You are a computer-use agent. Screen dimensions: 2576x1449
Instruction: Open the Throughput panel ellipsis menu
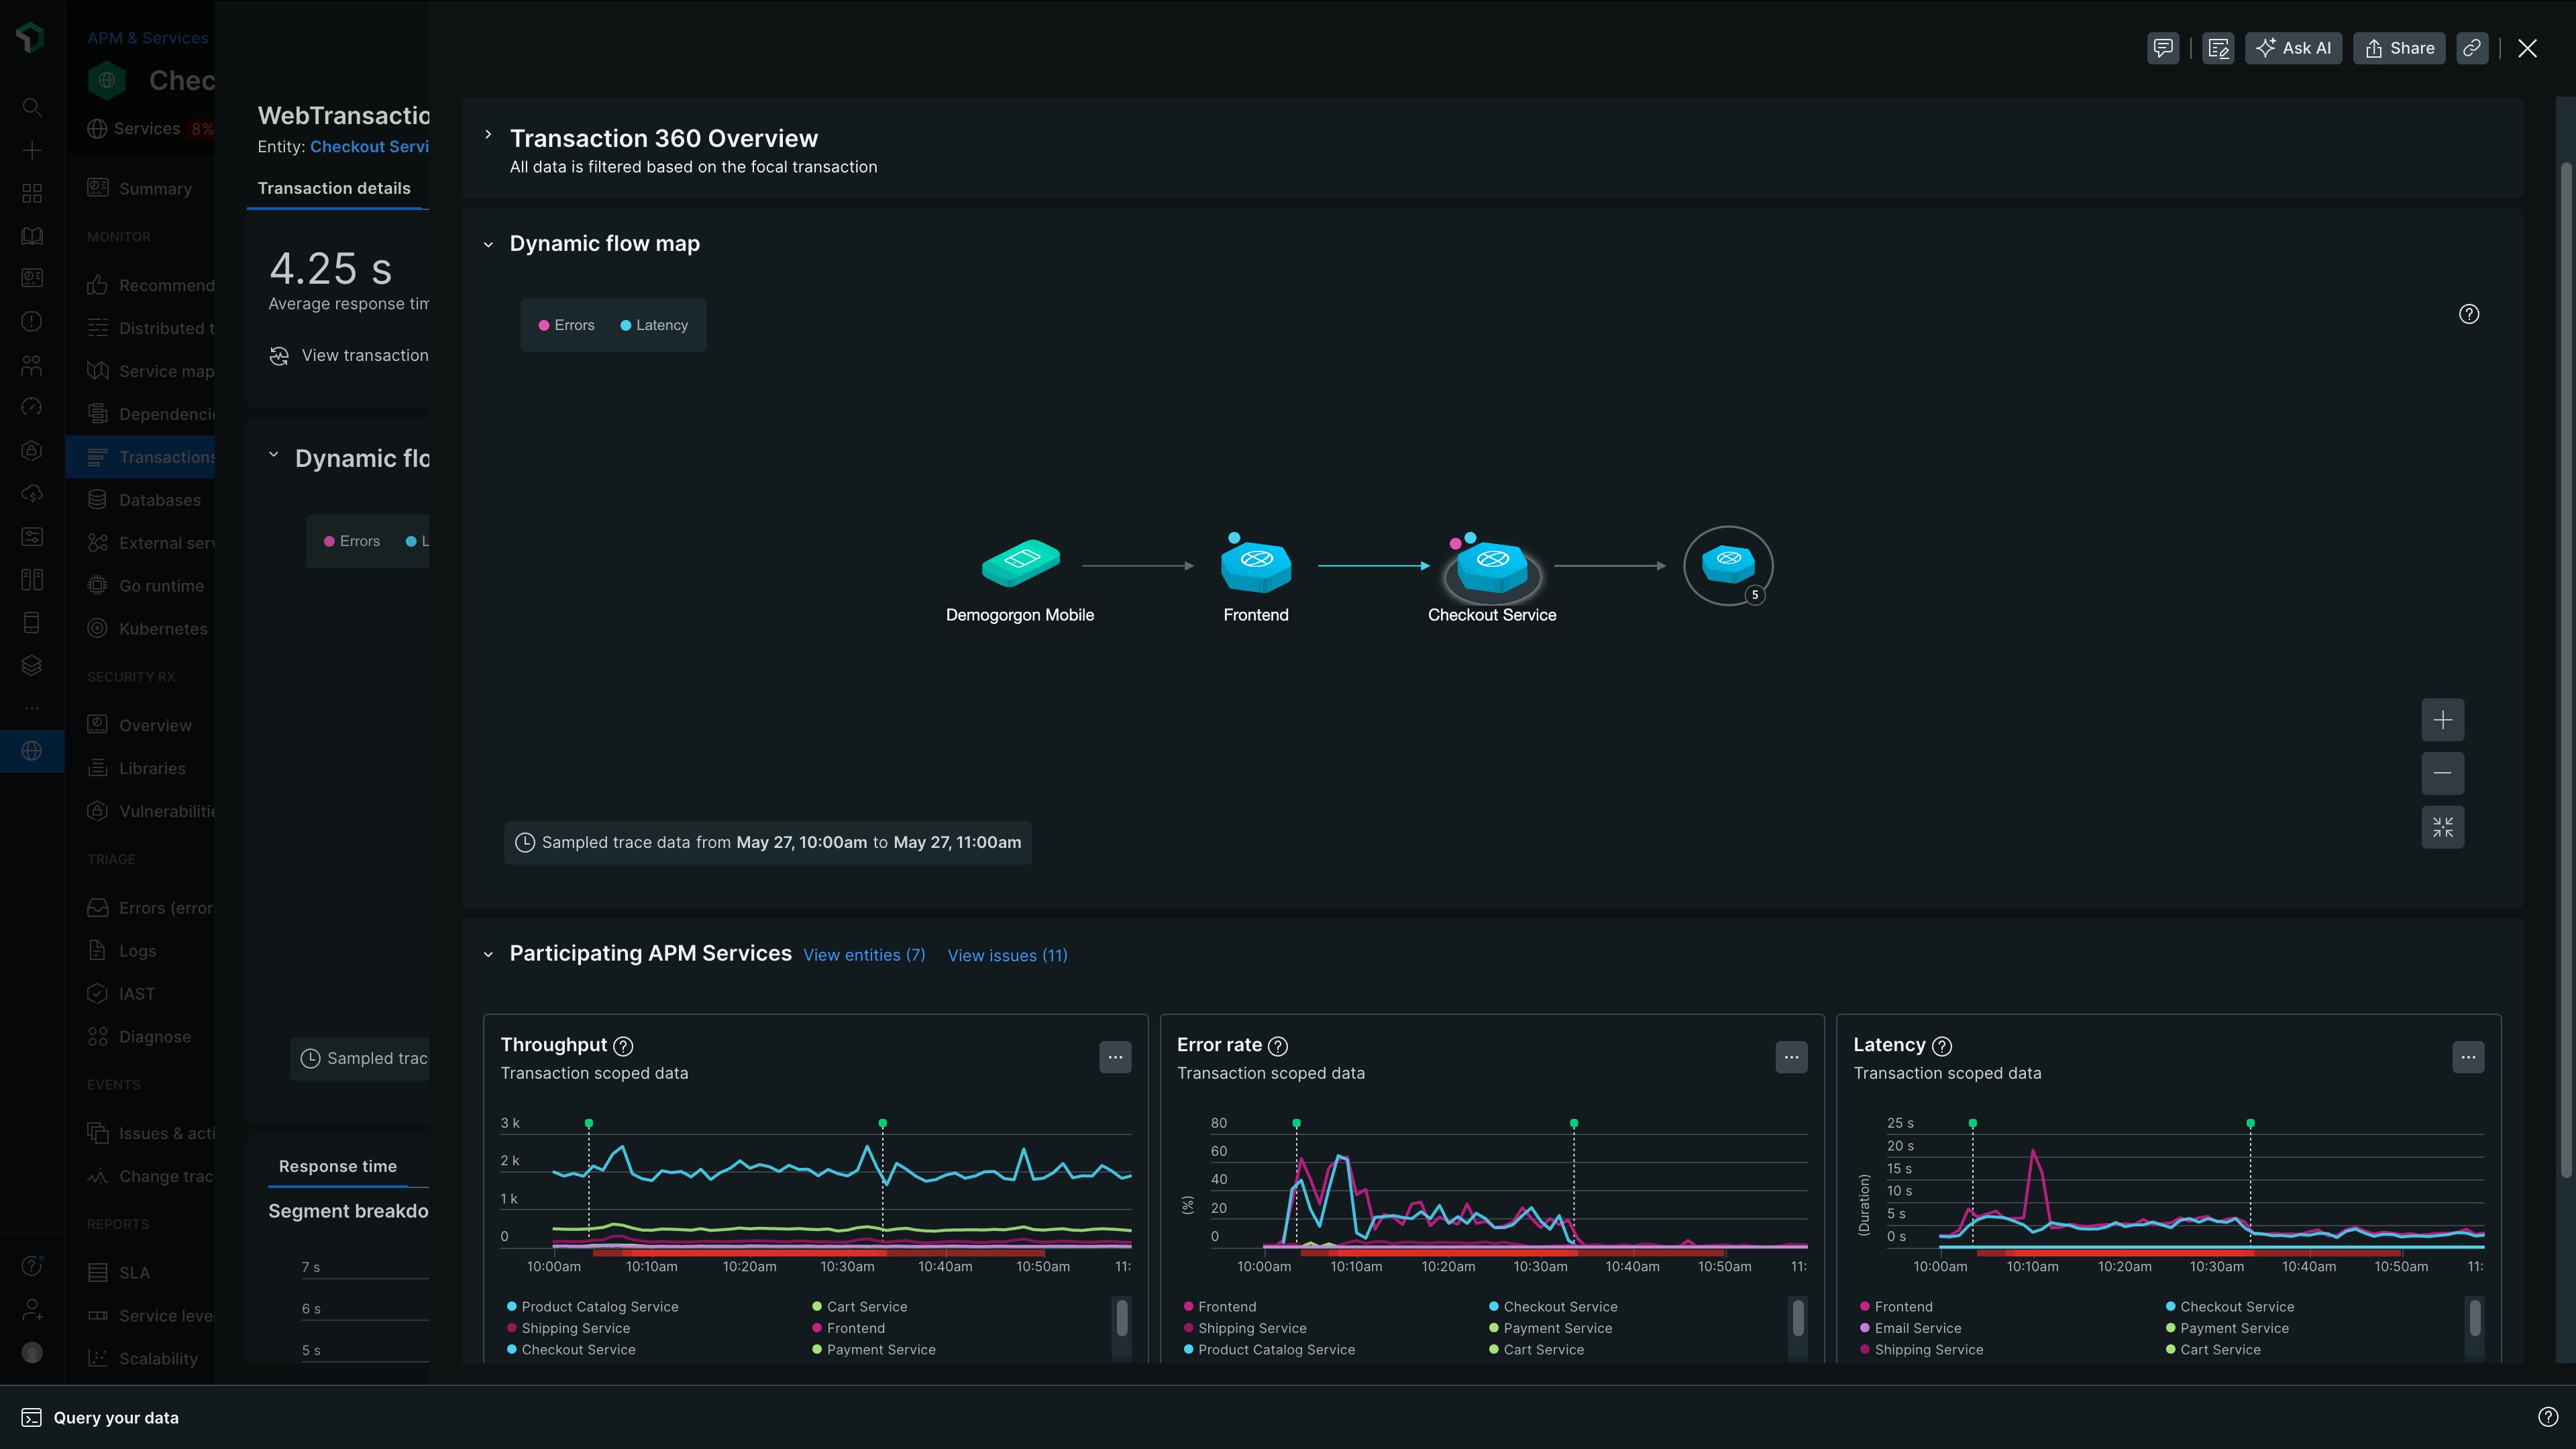(x=1115, y=1057)
